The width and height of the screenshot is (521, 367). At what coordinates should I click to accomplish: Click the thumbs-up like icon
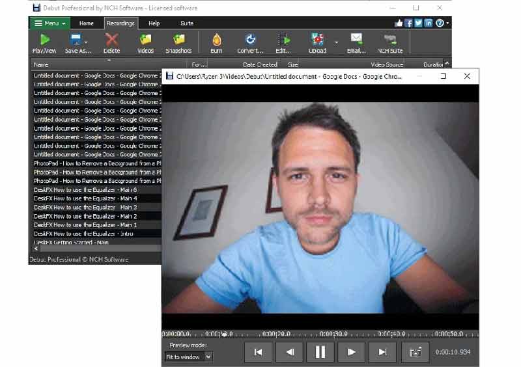[399, 23]
